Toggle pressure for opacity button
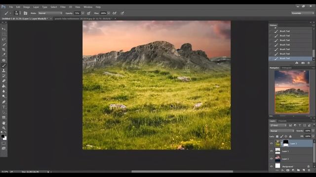The image size is (316, 177). [88, 13]
